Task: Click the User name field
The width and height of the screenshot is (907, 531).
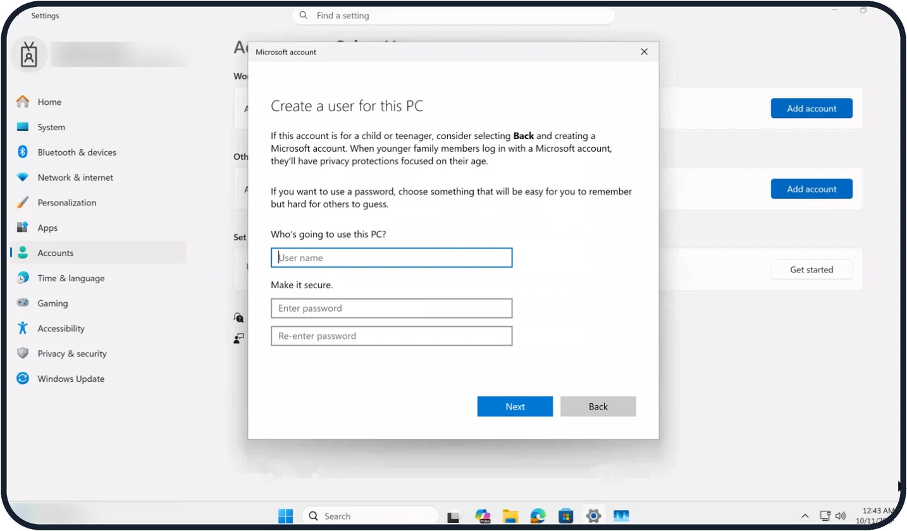Action: [x=392, y=258]
